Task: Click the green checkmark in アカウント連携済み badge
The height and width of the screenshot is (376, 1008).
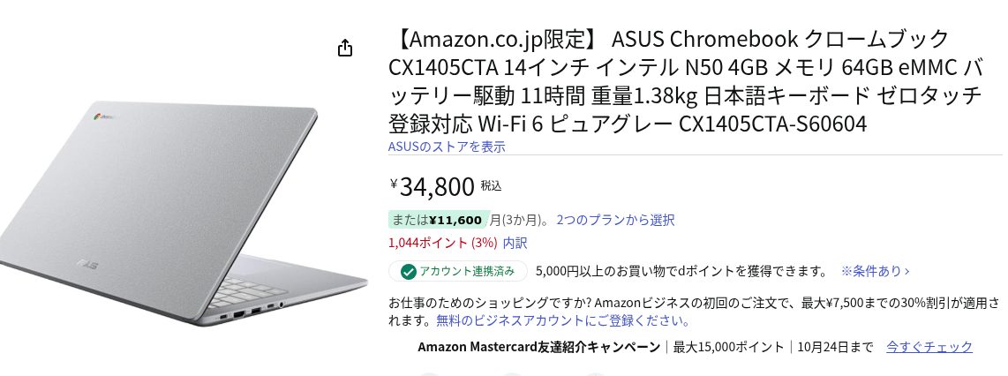Action: [x=408, y=271]
